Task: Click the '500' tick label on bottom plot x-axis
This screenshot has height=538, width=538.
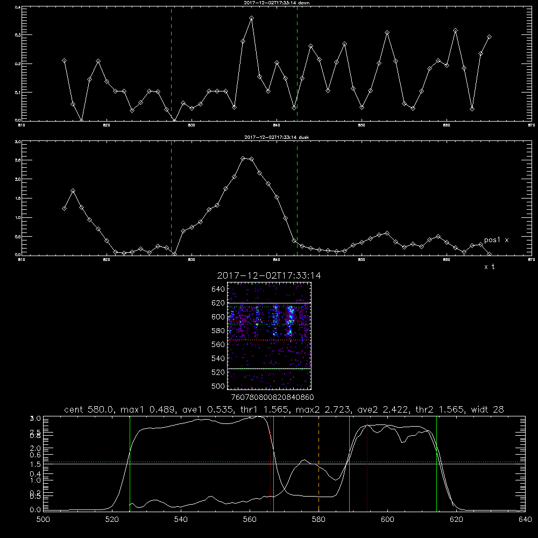Action: 43,520
